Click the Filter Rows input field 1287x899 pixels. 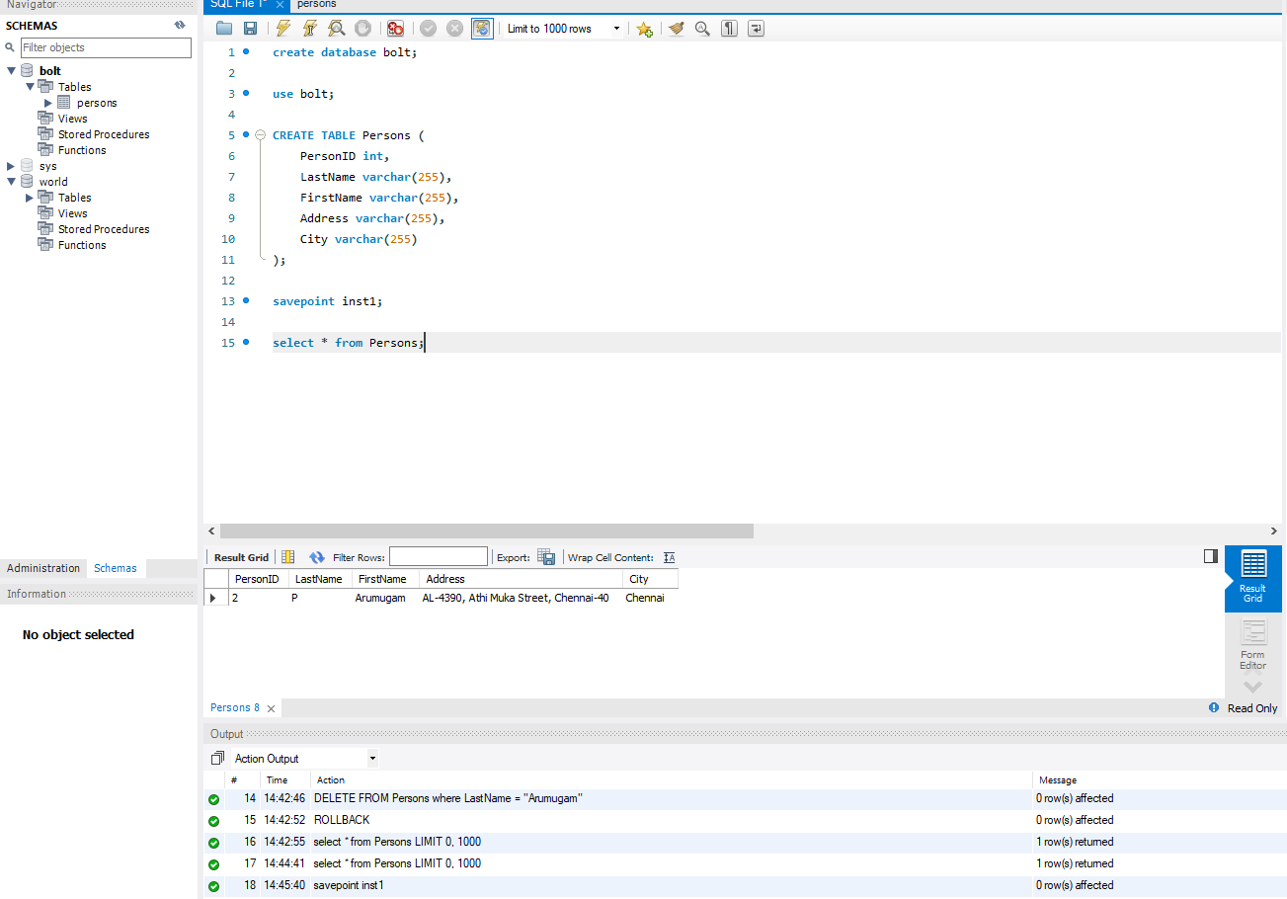pos(438,556)
